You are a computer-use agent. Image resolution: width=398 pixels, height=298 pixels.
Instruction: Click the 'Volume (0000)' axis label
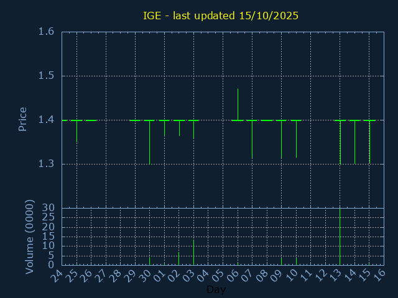click(29, 237)
